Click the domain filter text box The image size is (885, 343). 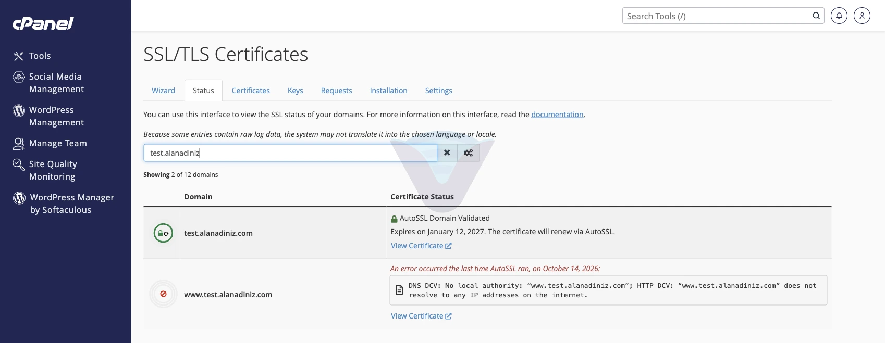[x=290, y=153]
